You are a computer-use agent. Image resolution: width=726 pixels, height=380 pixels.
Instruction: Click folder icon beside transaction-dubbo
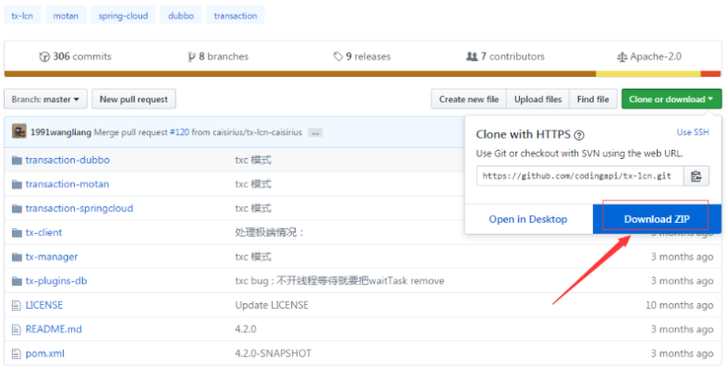click(x=17, y=160)
